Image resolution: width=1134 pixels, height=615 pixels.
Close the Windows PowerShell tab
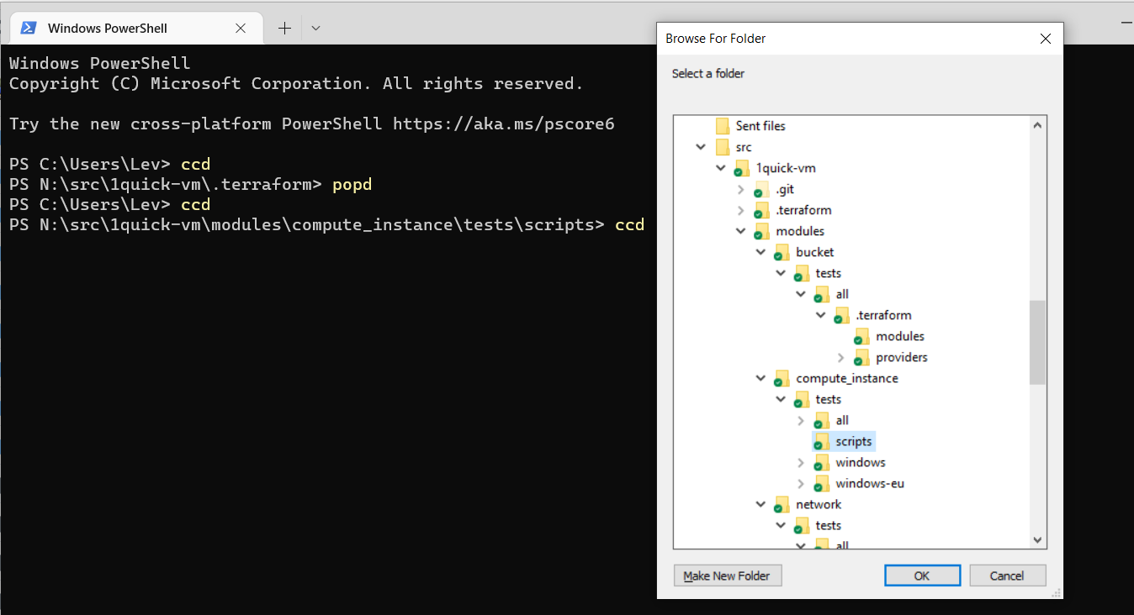pyautogui.click(x=241, y=28)
